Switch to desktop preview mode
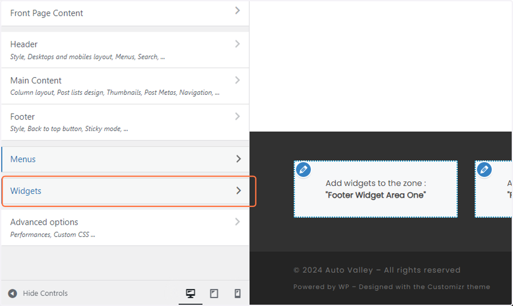 click(x=191, y=293)
